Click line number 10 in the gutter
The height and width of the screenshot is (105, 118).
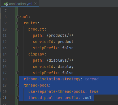click(x=5, y=29)
